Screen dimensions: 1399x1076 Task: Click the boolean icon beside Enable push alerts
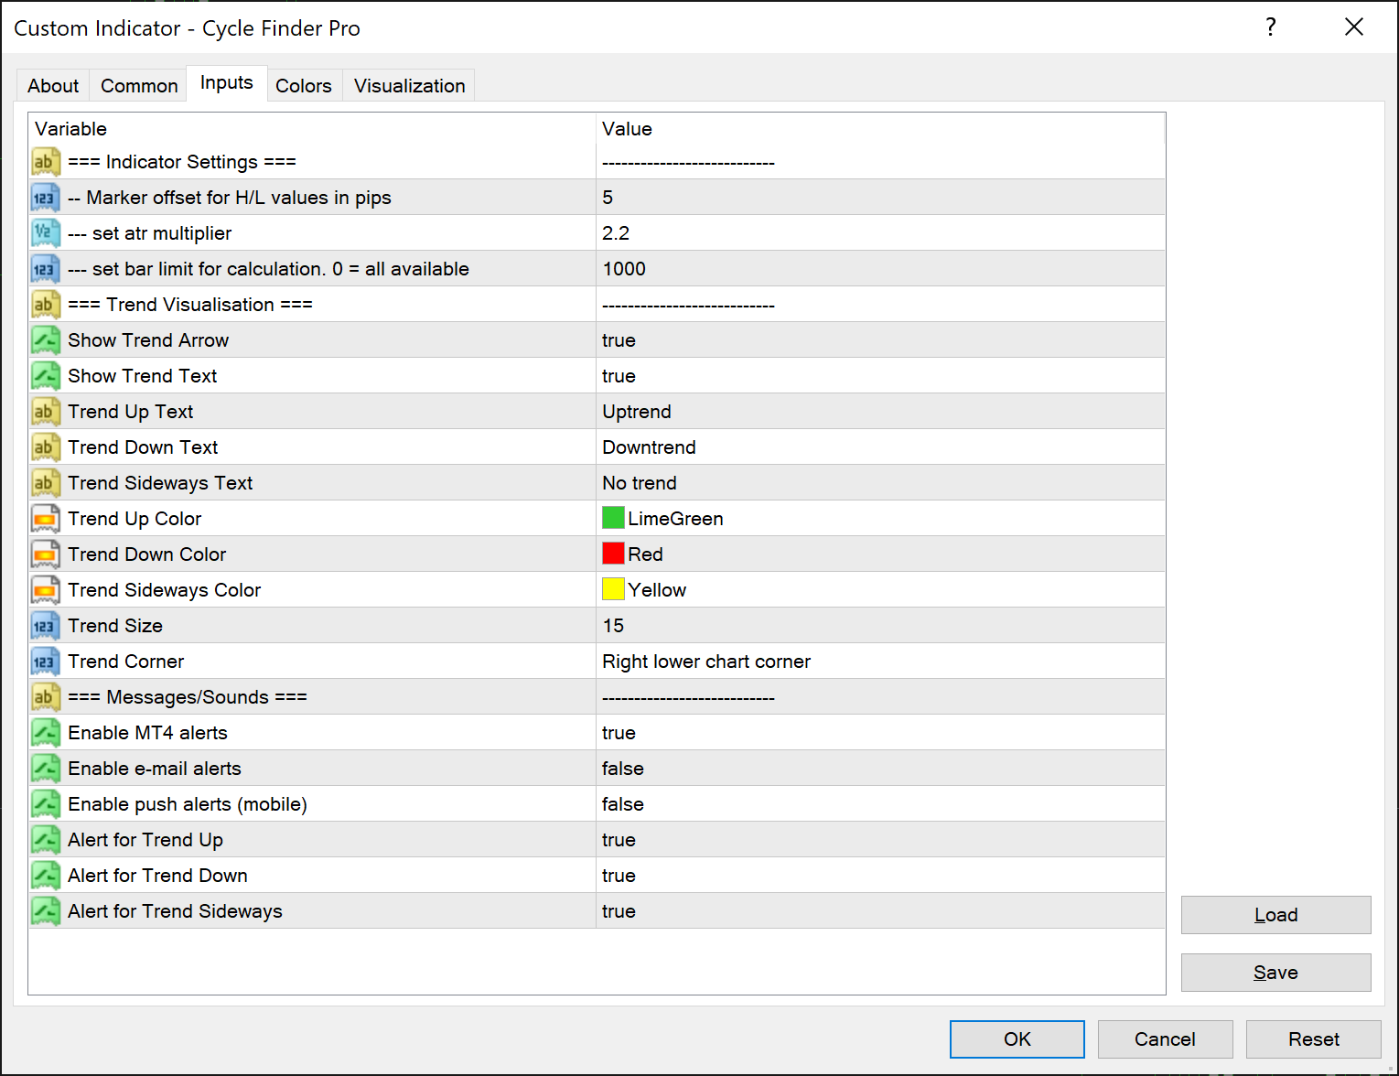46,804
